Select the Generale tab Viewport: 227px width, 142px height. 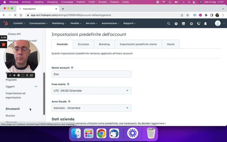coord(62,44)
